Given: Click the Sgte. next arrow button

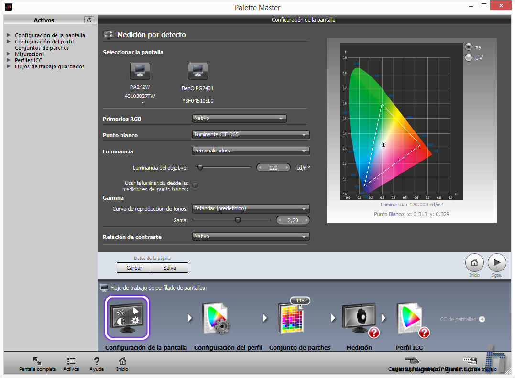Looking at the screenshot, I should 497,262.
